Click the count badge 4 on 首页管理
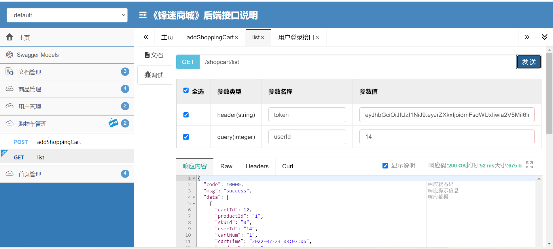The image size is (553, 249). tap(125, 173)
